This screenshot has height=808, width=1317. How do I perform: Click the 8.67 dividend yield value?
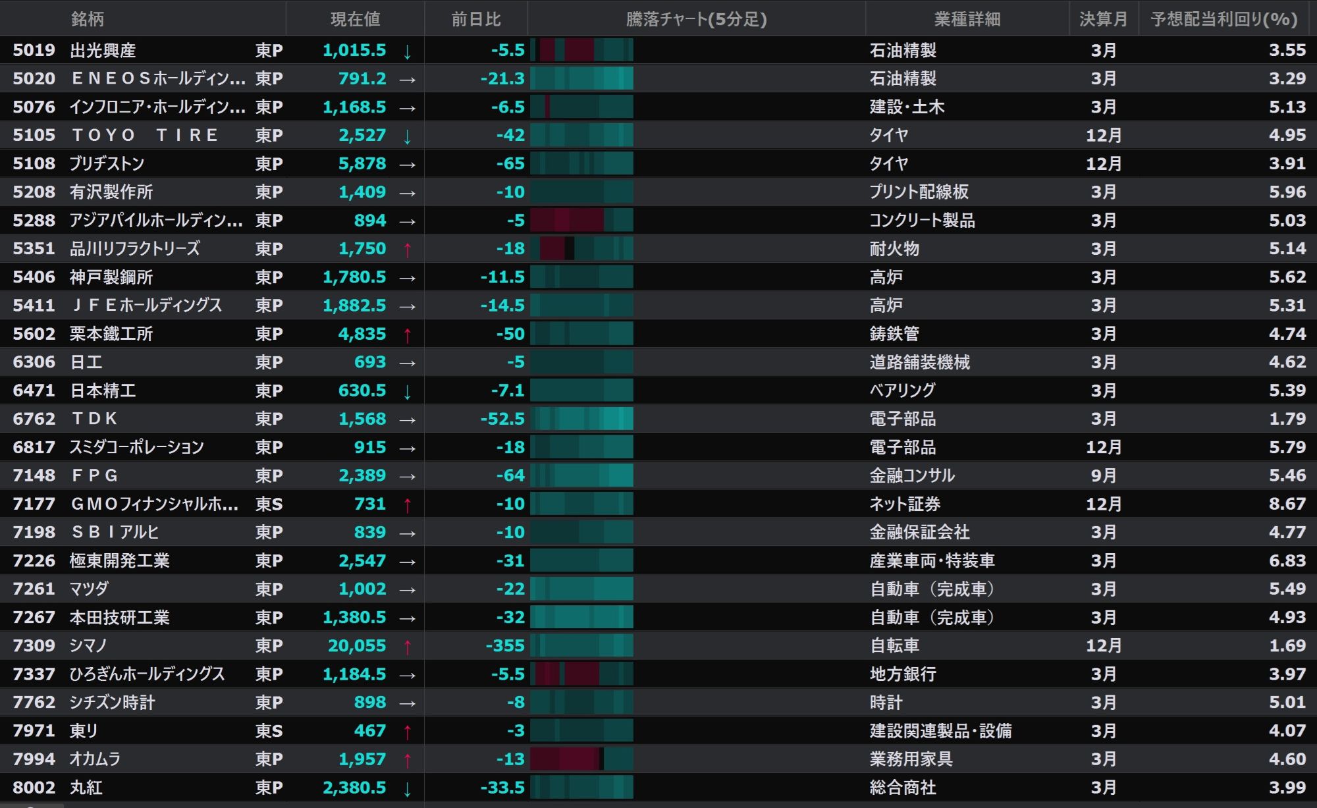(x=1287, y=504)
